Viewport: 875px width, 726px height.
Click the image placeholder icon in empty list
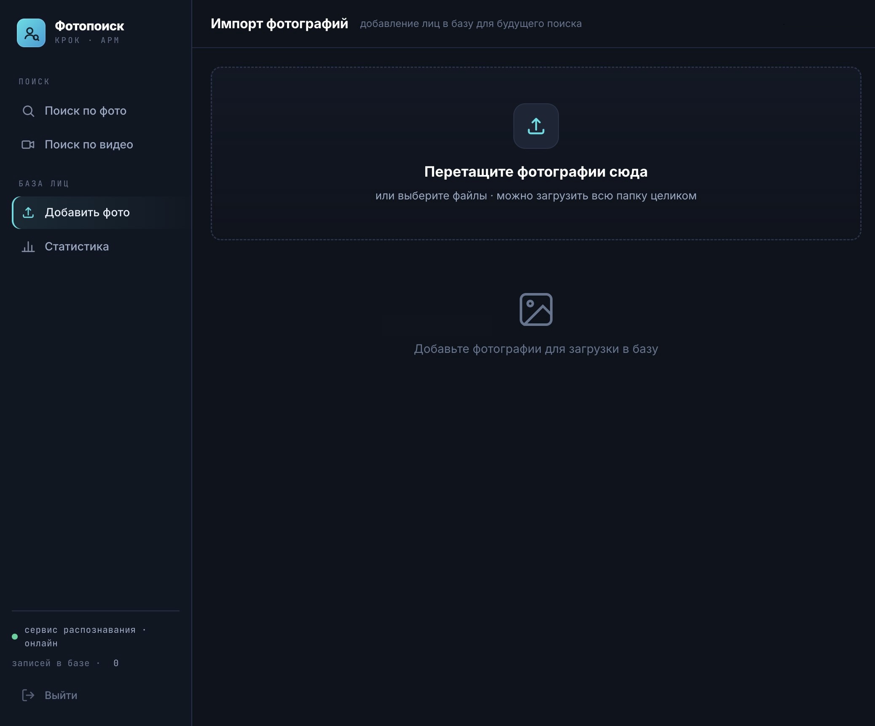536,309
